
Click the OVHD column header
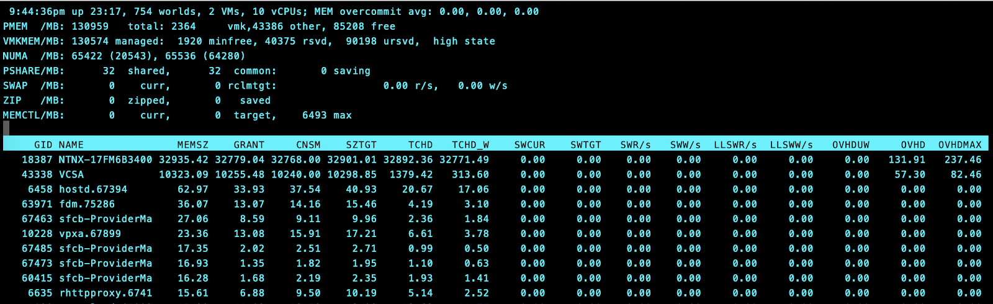click(913, 145)
